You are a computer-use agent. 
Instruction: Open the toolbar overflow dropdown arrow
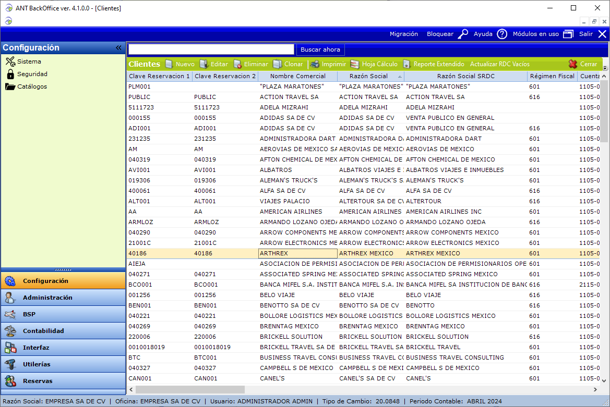pyautogui.click(x=605, y=68)
